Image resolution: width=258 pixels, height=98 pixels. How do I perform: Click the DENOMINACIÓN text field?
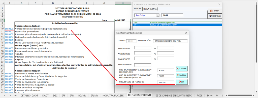coord(170,41)
